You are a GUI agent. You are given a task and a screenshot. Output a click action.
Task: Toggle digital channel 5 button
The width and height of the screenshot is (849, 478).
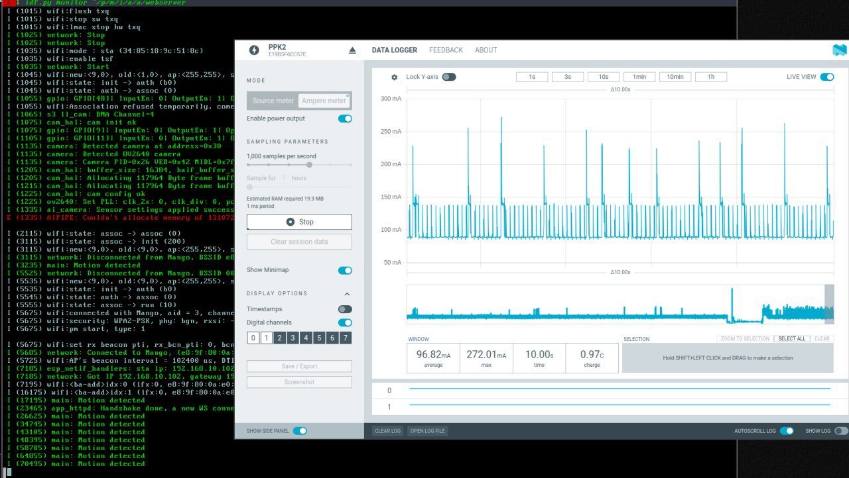(x=319, y=338)
